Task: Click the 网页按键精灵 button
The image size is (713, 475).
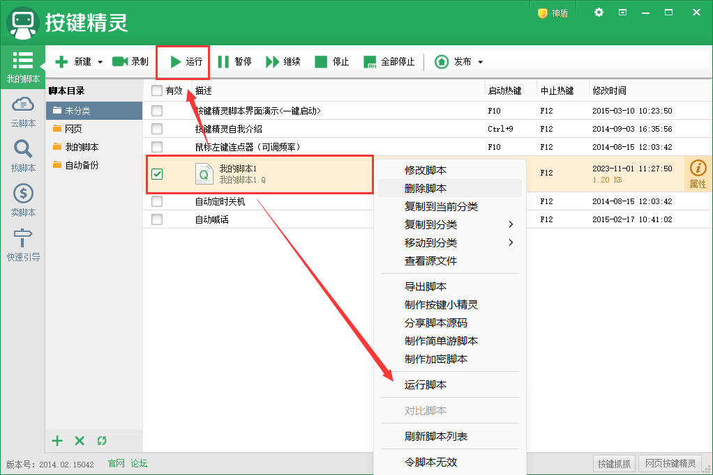Action: [670, 464]
